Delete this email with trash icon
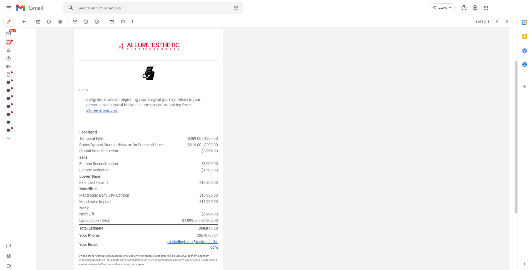The width and height of the screenshot is (531, 270). pos(60,22)
